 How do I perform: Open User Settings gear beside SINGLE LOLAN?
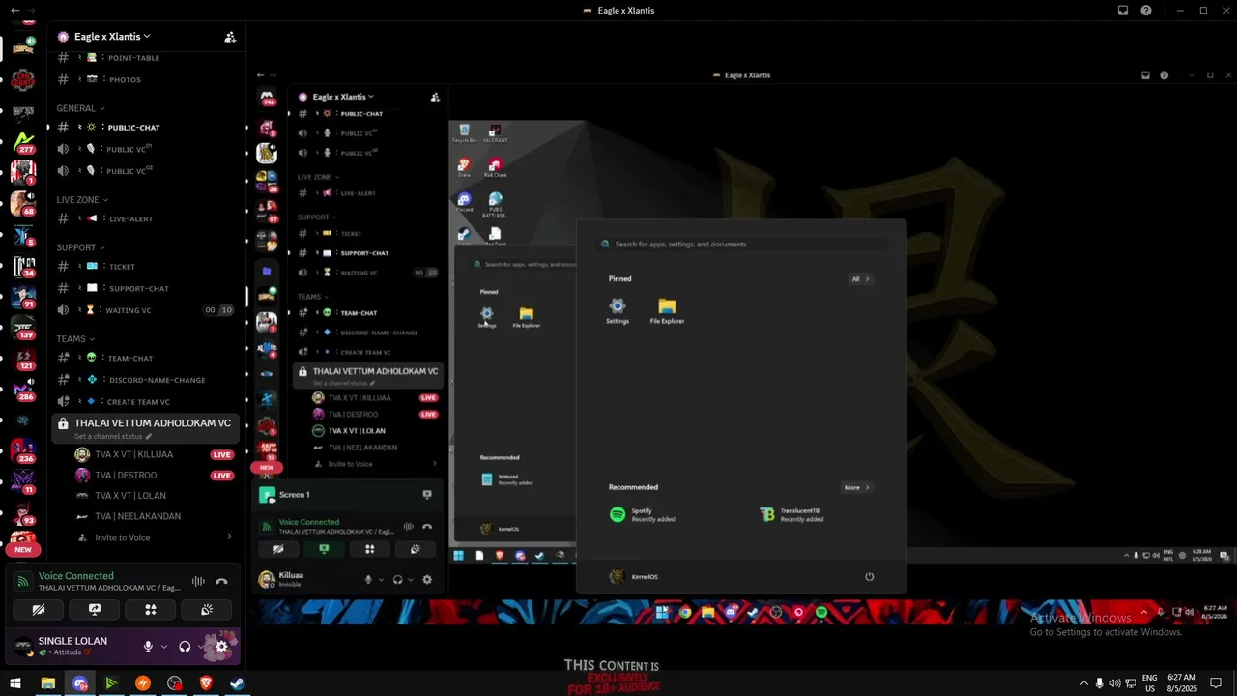pos(221,647)
